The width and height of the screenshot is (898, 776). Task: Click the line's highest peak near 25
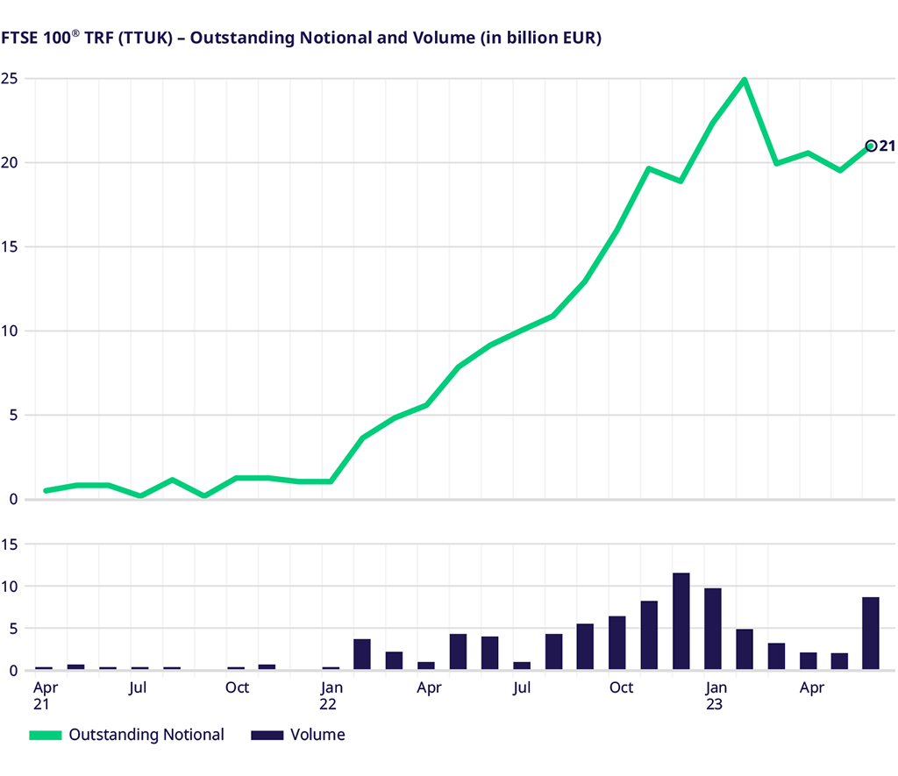pos(744,80)
